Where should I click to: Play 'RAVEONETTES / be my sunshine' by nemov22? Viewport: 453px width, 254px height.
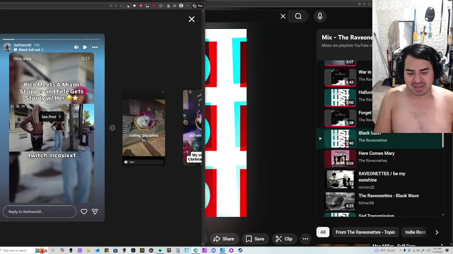pyautogui.click(x=379, y=180)
